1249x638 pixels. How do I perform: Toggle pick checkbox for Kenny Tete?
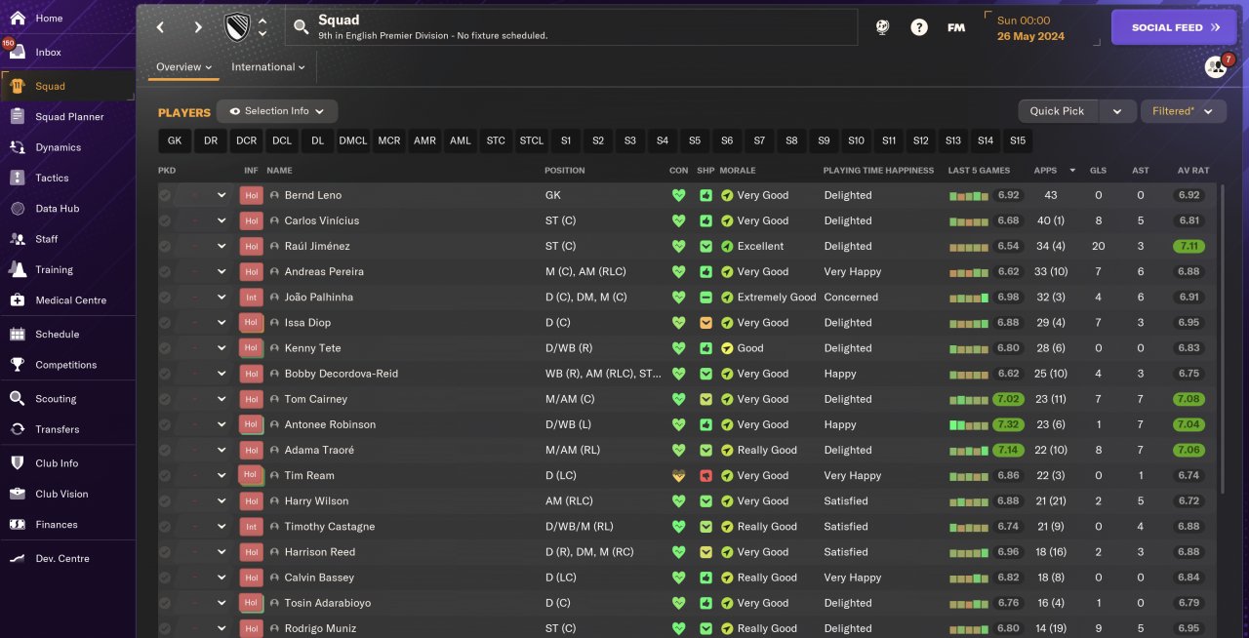click(x=165, y=347)
